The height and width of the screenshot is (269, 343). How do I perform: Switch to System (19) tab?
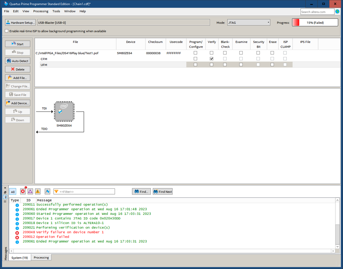pyautogui.click(x=20, y=258)
